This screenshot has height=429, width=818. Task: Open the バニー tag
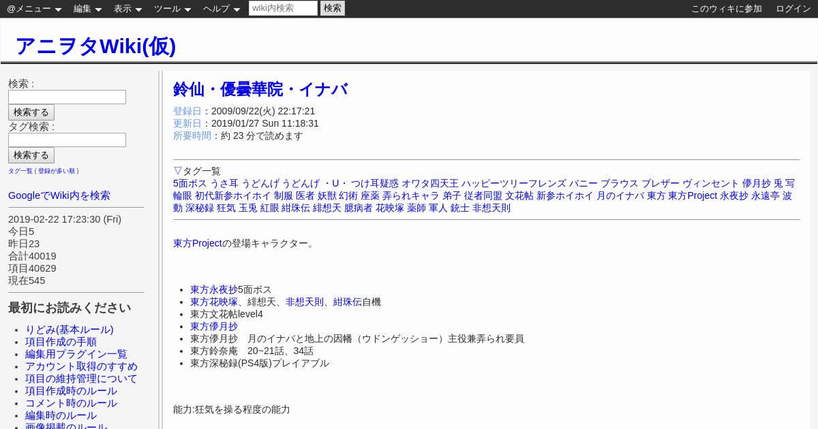584,184
